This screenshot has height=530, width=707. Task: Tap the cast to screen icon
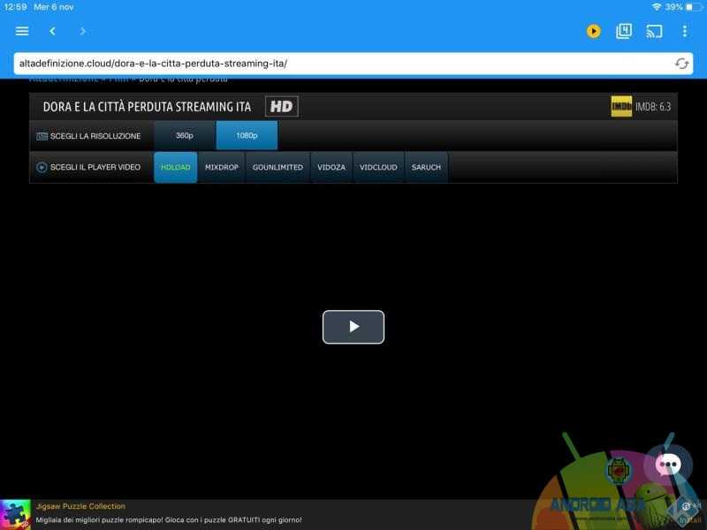(654, 31)
